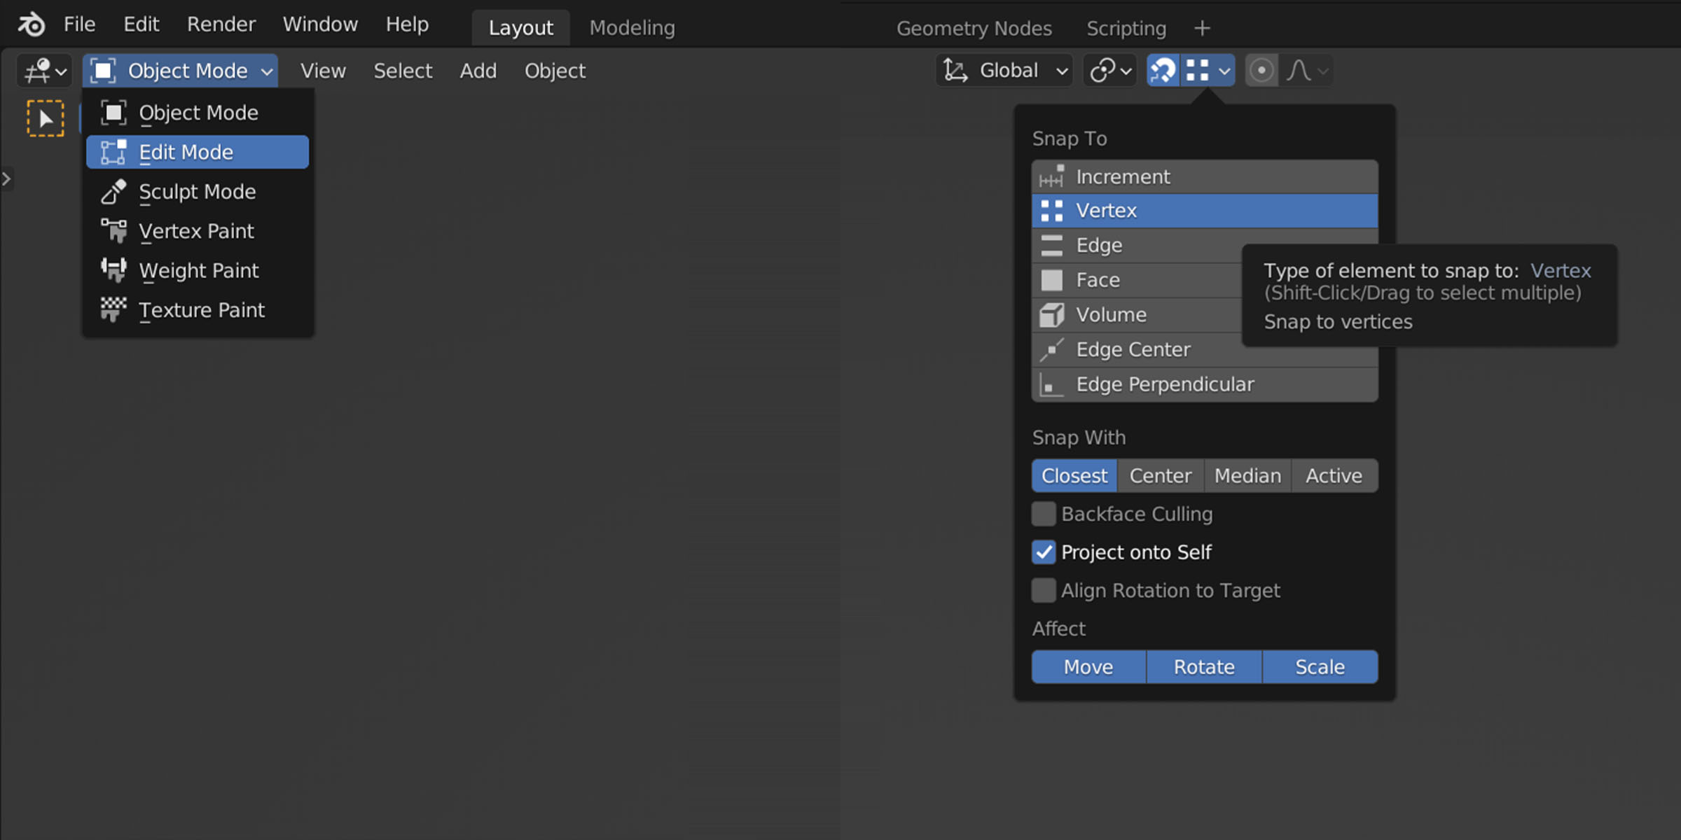
Task: Toggle the snapping magnet icon
Action: click(x=1163, y=71)
